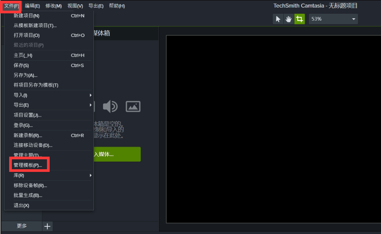Activate the hand pan tool

(289, 19)
